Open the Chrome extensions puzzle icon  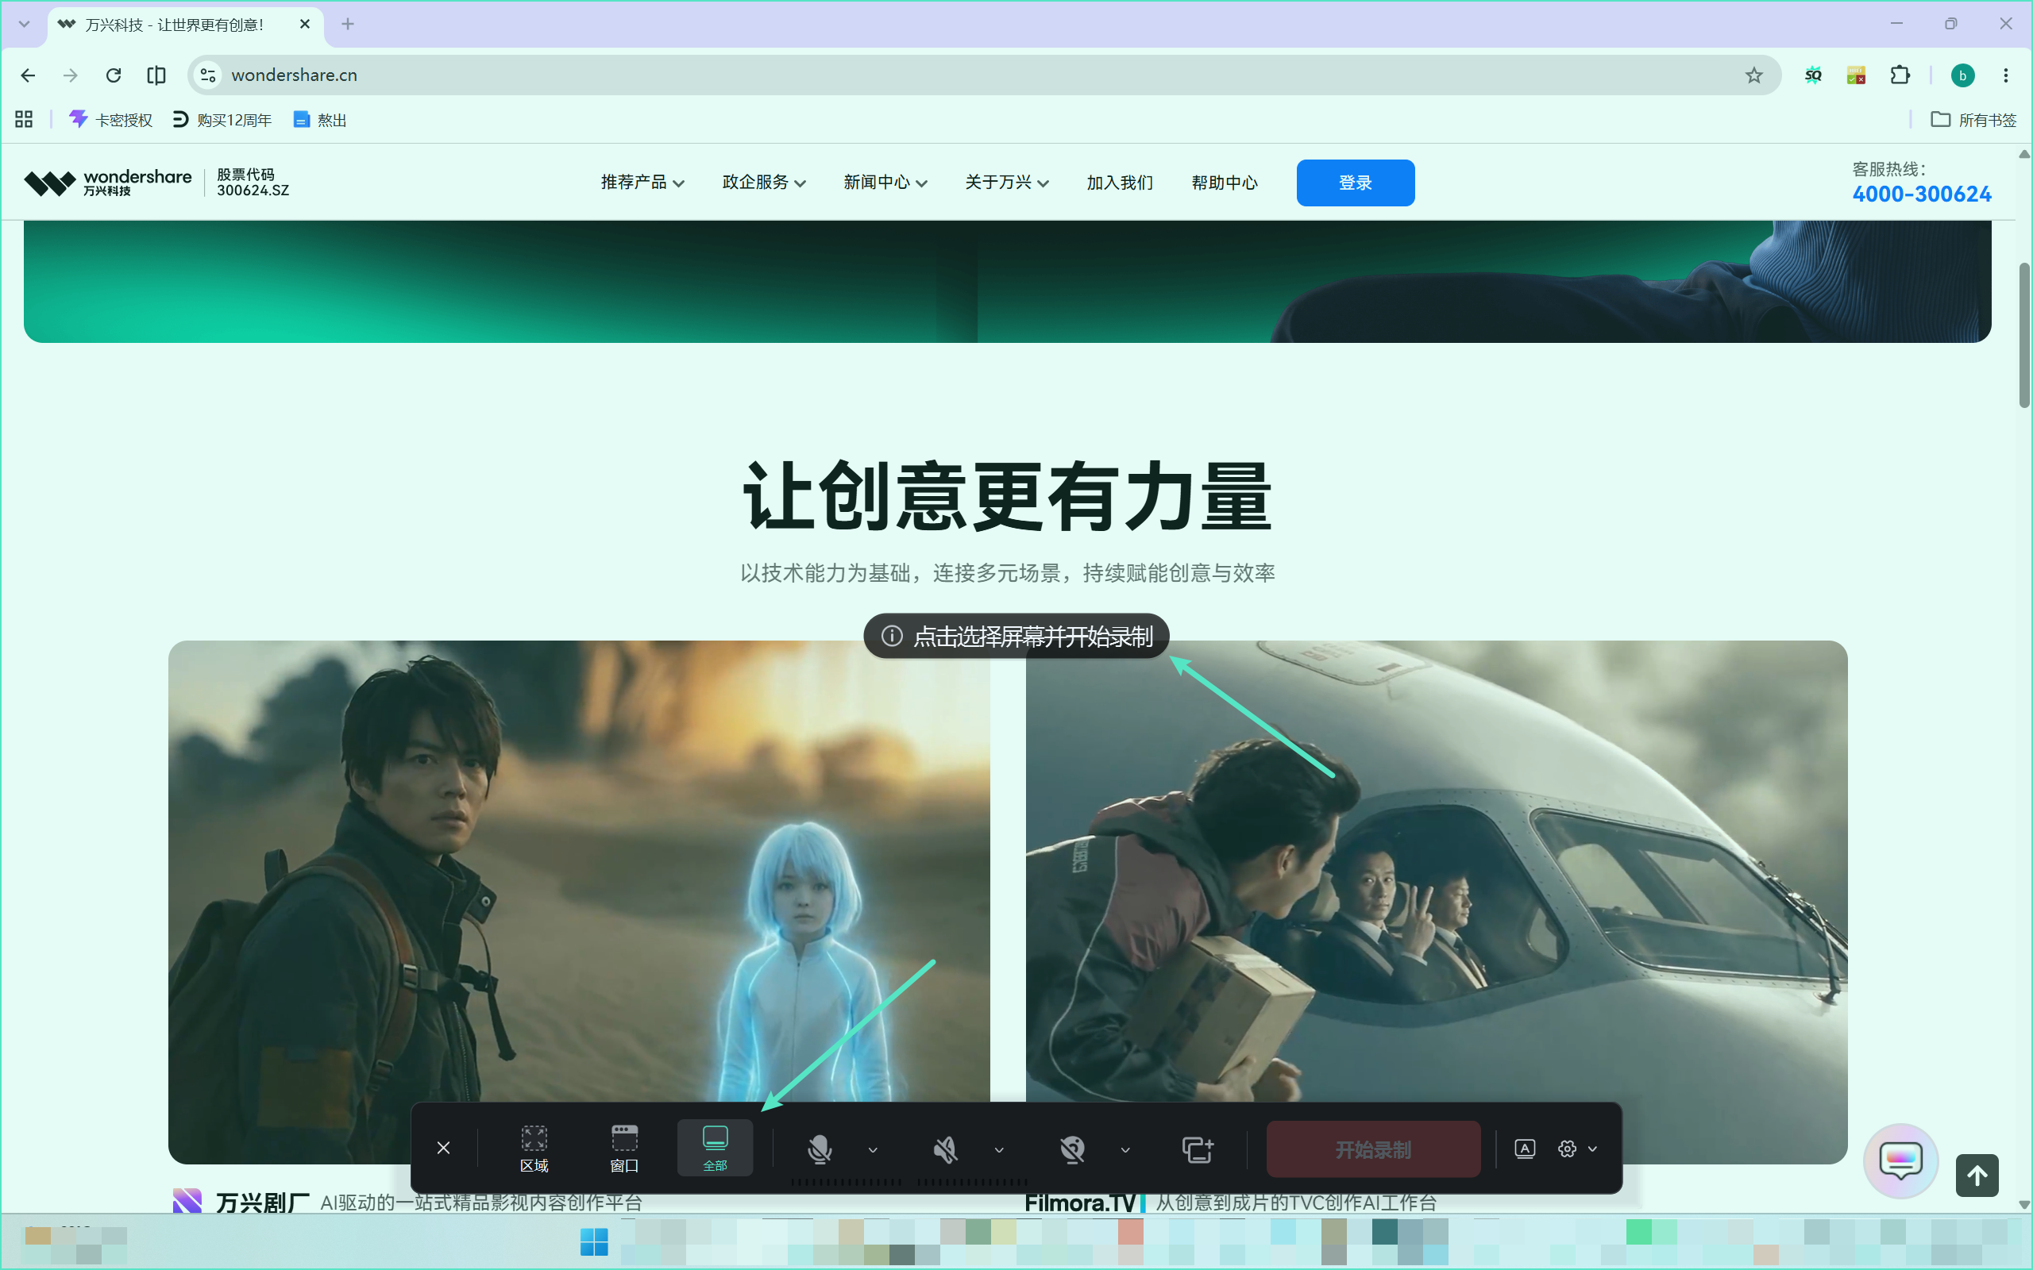pyautogui.click(x=1900, y=75)
